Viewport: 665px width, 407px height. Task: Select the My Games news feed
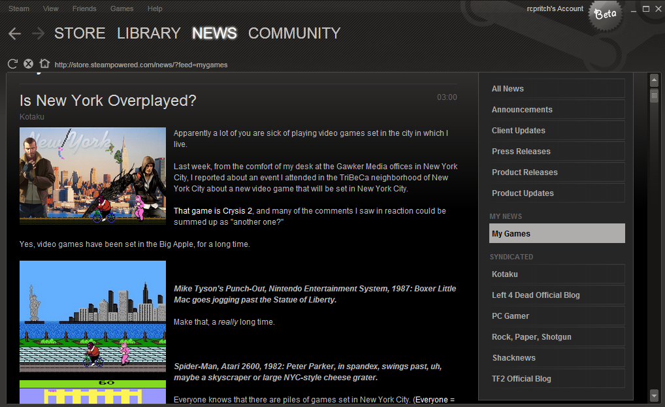(x=557, y=234)
